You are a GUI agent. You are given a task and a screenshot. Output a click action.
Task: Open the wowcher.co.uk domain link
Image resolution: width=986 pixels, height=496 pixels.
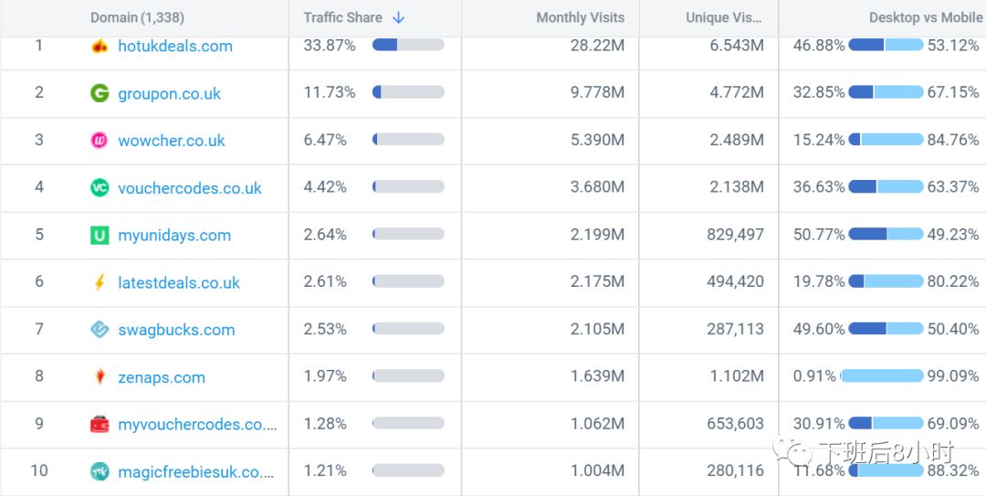pos(171,141)
